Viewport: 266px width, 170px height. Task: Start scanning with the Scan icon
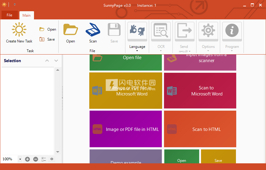(93, 29)
